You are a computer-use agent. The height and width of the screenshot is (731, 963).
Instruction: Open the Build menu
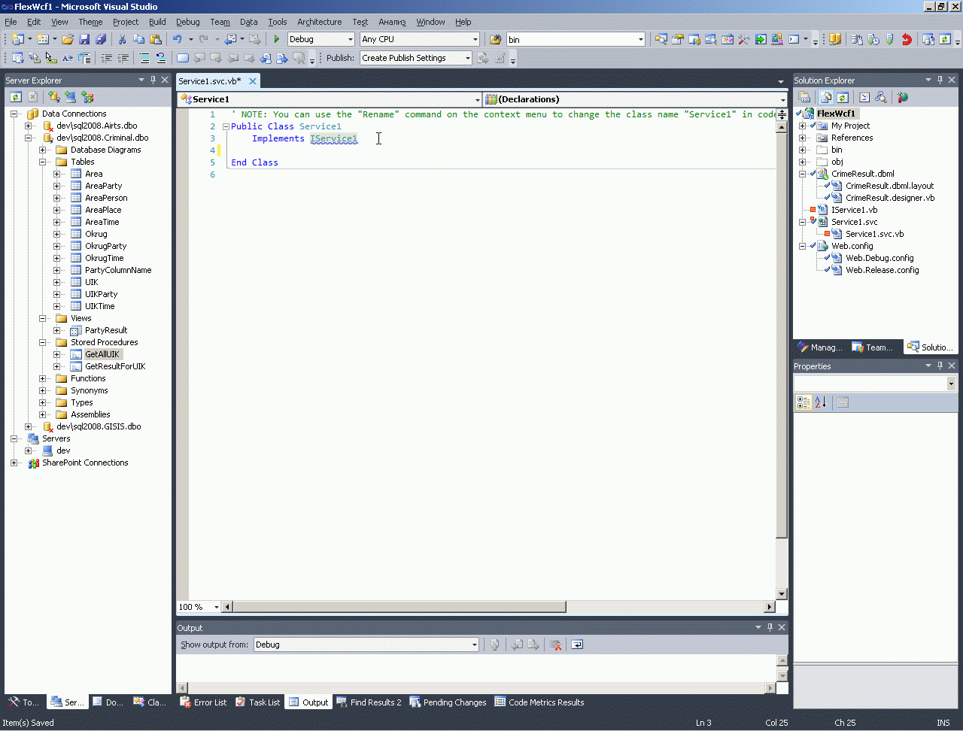coord(157,22)
